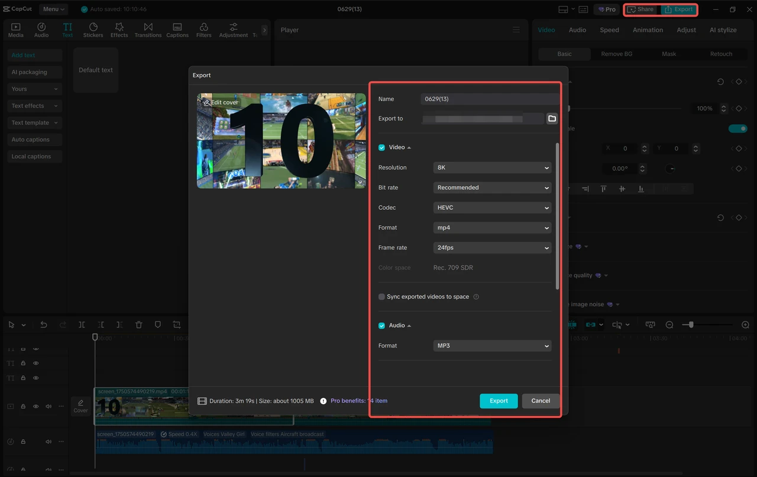The image size is (757, 477).
Task: Enable Sync exported videos to space
Action: tap(382, 297)
